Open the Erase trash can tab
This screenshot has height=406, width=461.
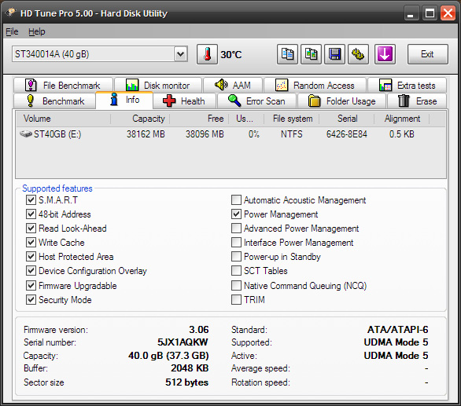(417, 101)
